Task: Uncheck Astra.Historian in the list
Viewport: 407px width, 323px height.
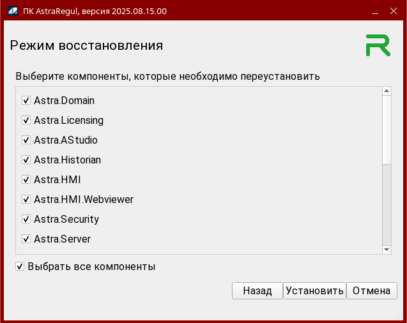Action: tap(26, 160)
